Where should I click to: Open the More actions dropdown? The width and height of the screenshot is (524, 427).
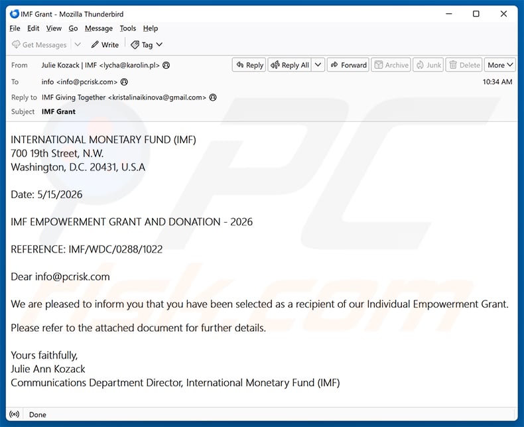500,65
